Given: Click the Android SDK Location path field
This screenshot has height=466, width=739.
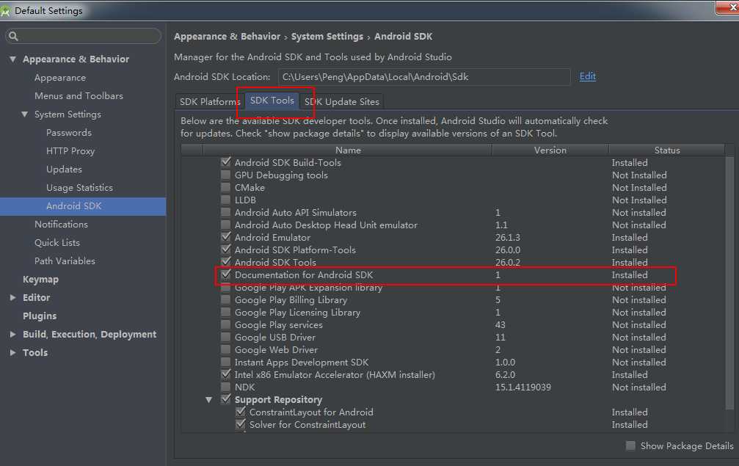Looking at the screenshot, I should pos(424,77).
